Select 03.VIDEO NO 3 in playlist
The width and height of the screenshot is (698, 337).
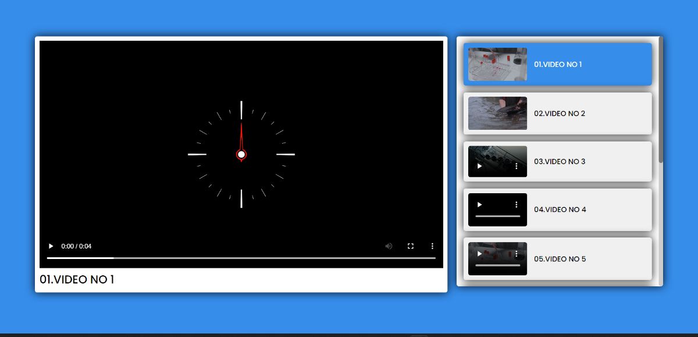(x=558, y=161)
